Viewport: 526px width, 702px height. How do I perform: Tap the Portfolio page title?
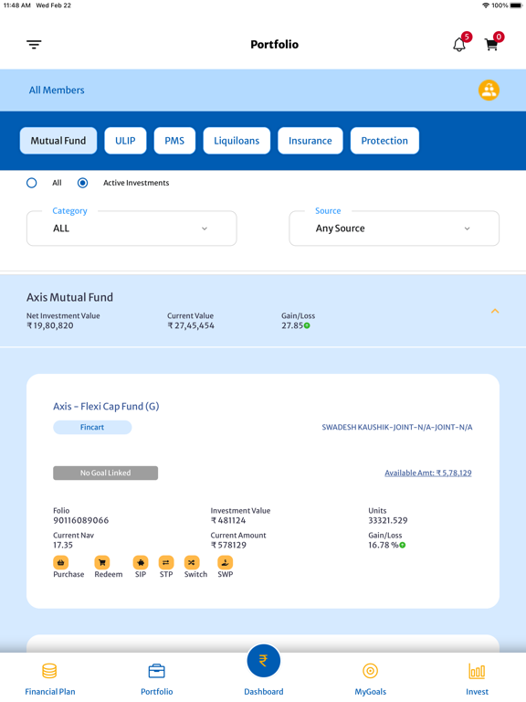274,44
